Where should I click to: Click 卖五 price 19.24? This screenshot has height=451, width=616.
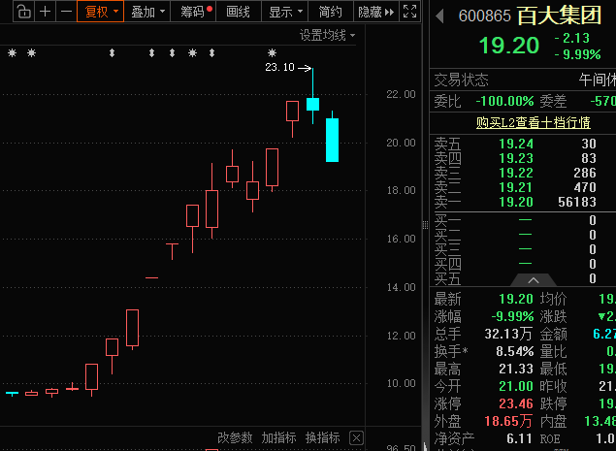point(516,144)
